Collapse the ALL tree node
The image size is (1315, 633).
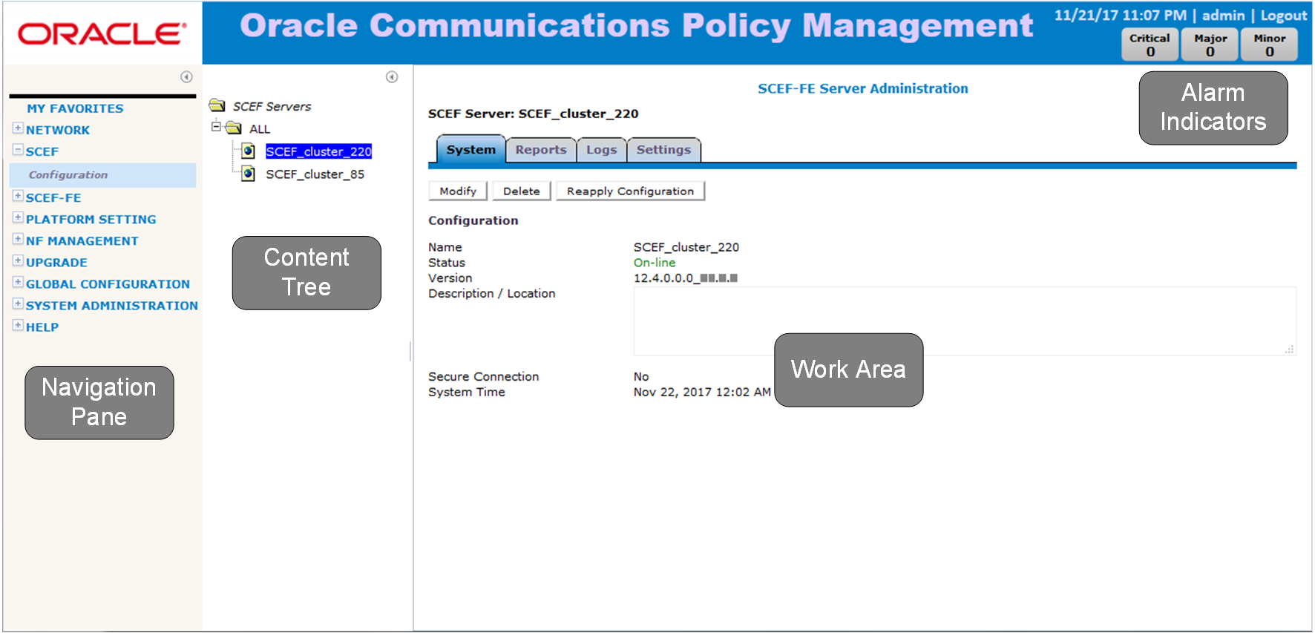[x=216, y=127]
